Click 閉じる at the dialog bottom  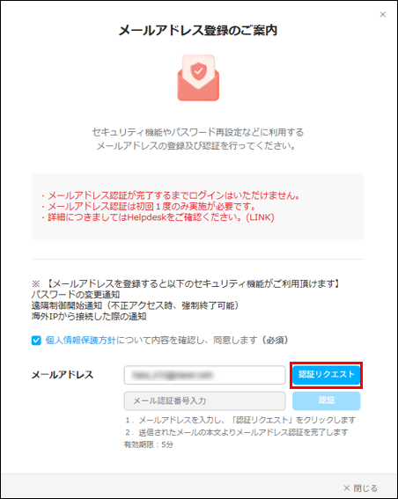pos(361,488)
